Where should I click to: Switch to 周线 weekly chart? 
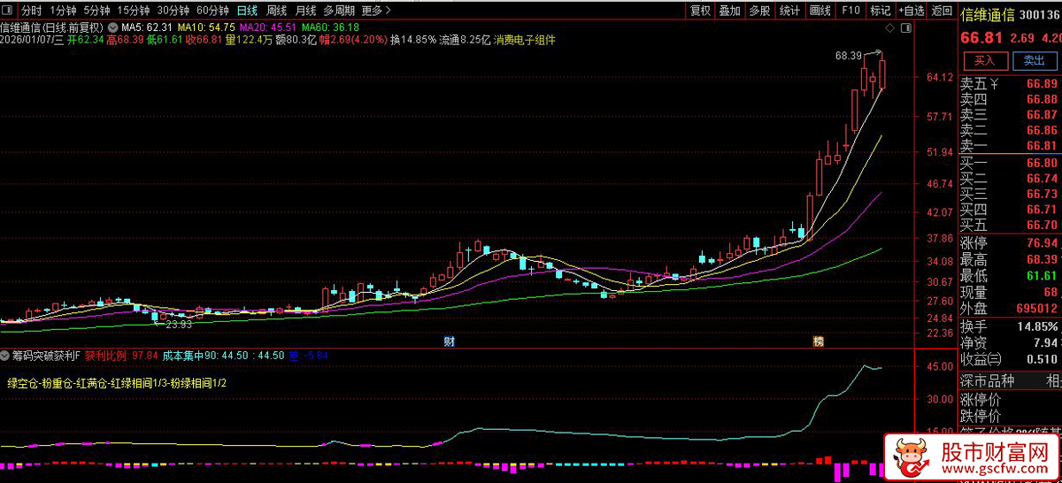(x=276, y=11)
